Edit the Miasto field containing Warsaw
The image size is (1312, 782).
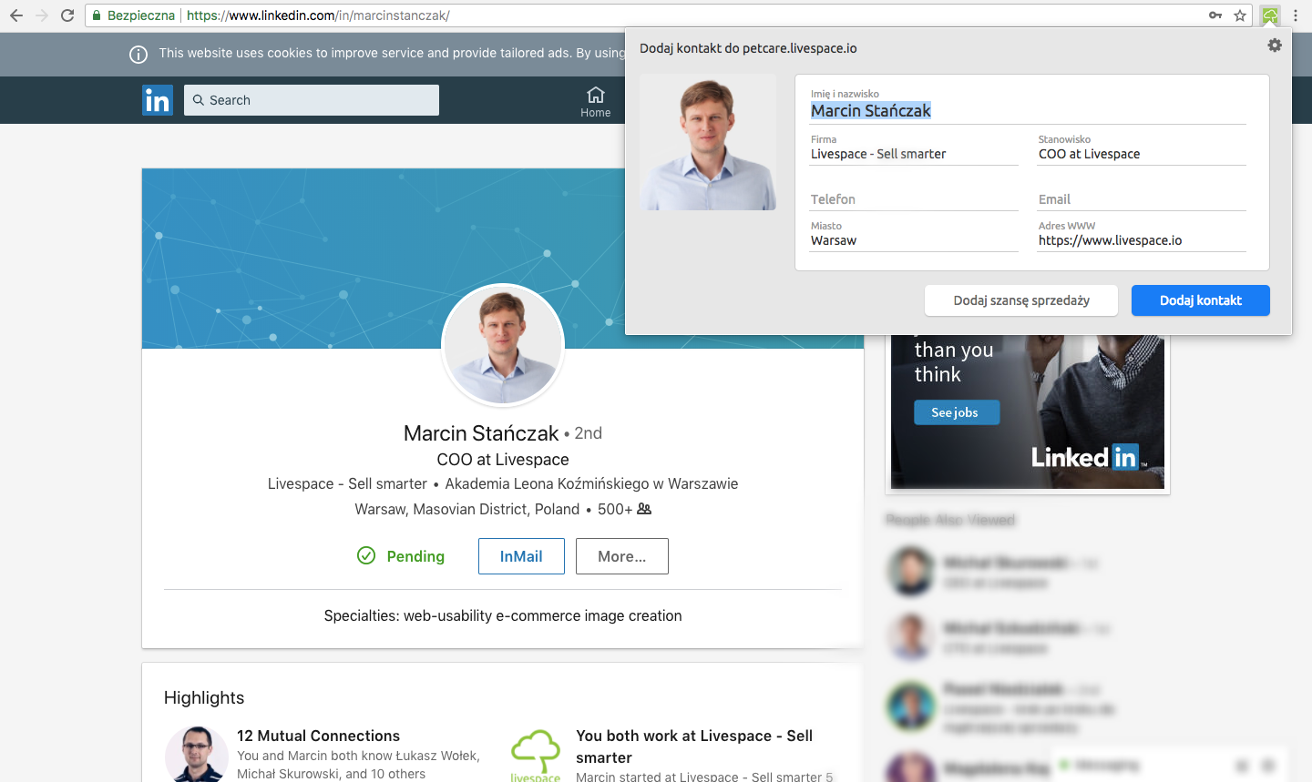coord(914,241)
